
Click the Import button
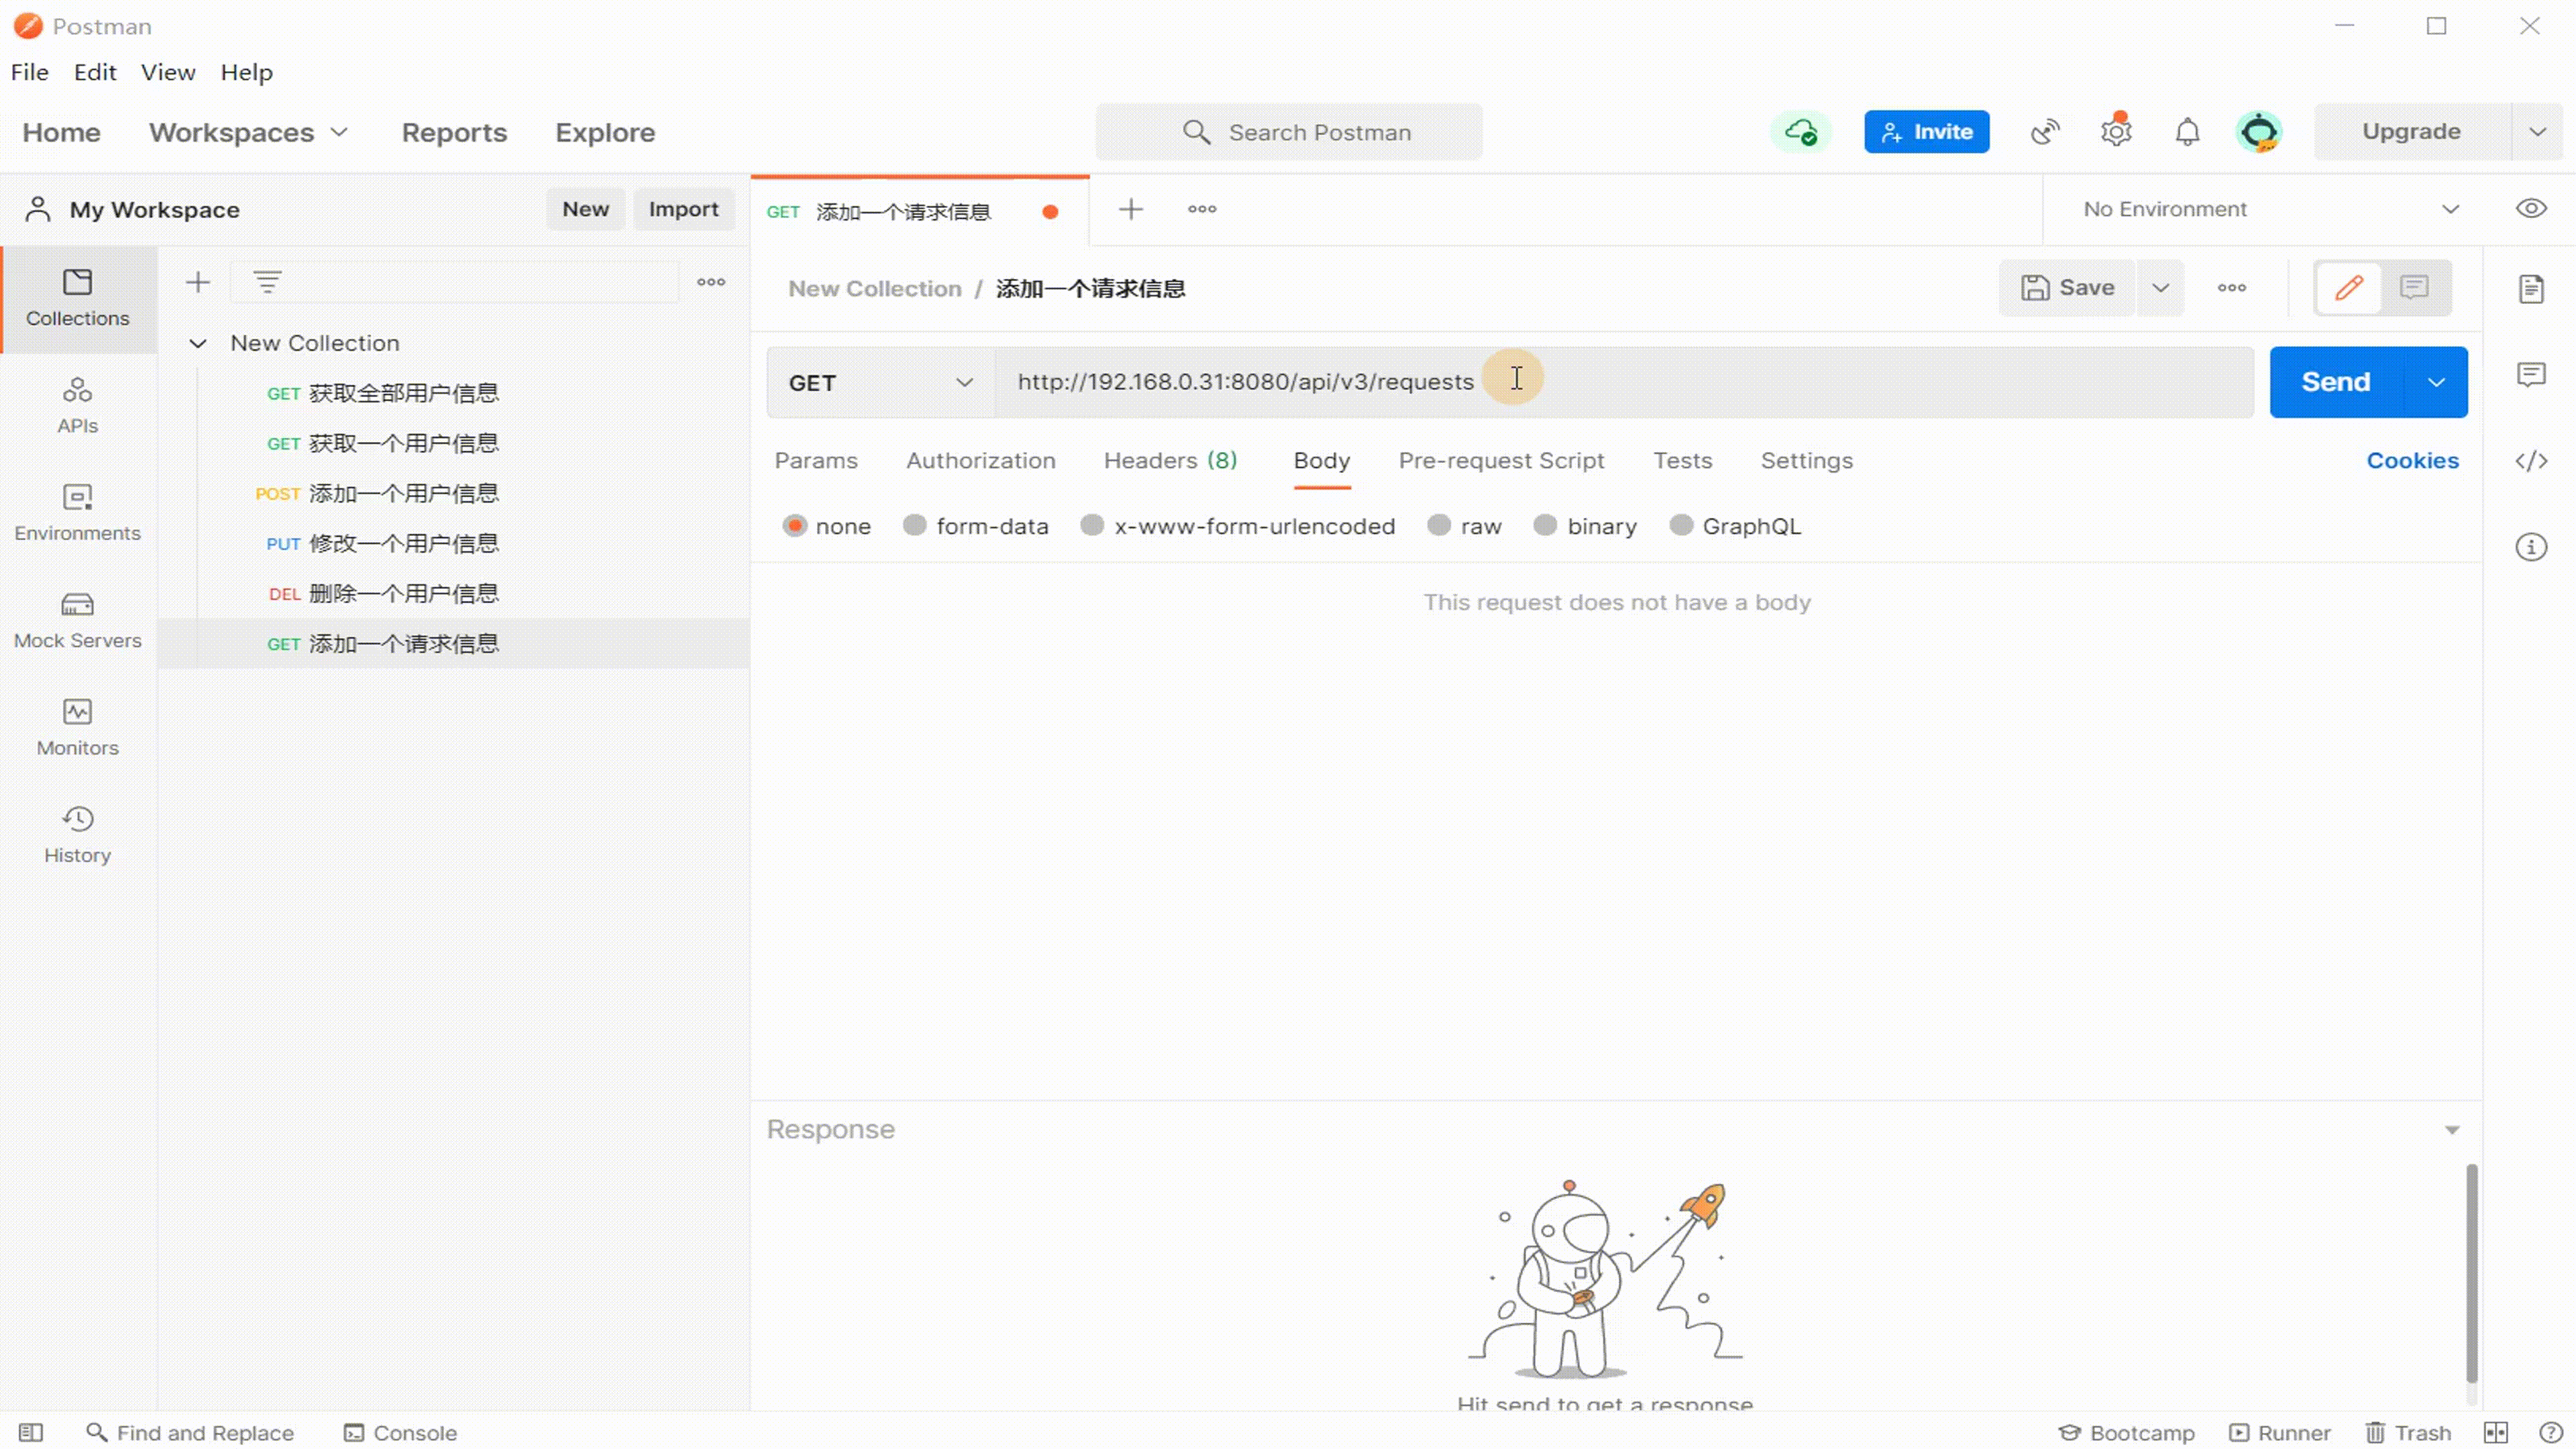click(x=683, y=209)
